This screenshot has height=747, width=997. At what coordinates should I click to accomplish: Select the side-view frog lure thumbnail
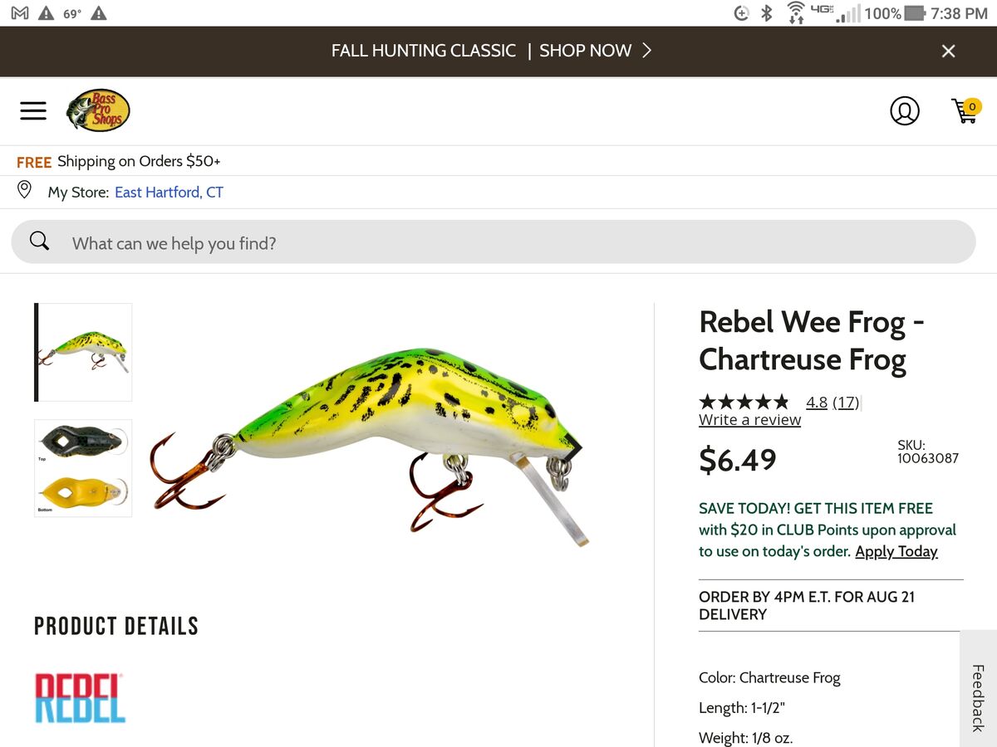tap(83, 352)
